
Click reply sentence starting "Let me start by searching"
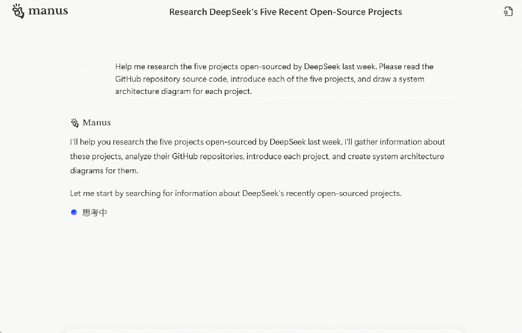[236, 193]
